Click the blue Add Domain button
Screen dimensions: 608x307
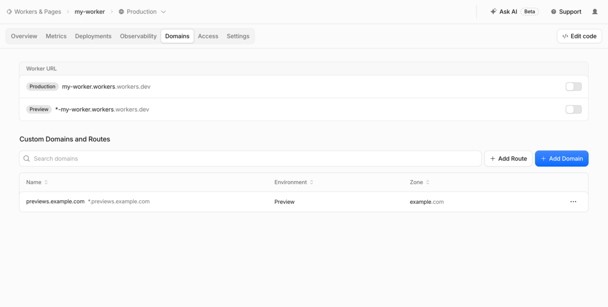click(x=562, y=158)
